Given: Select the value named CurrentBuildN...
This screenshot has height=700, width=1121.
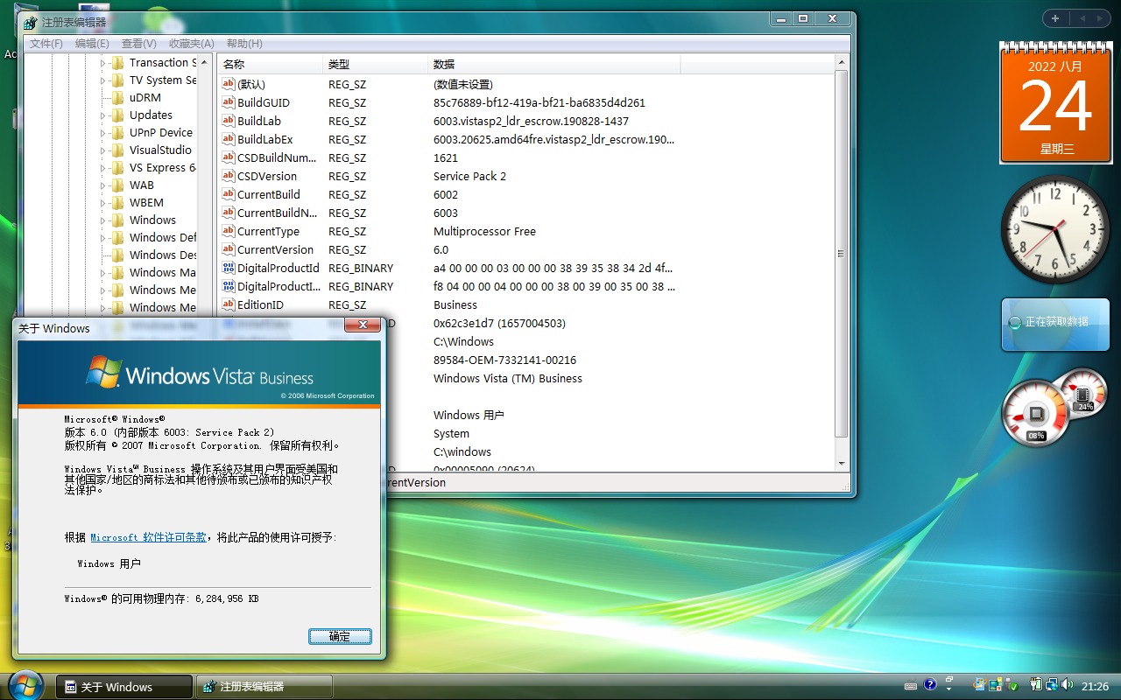Looking at the screenshot, I should coord(277,213).
